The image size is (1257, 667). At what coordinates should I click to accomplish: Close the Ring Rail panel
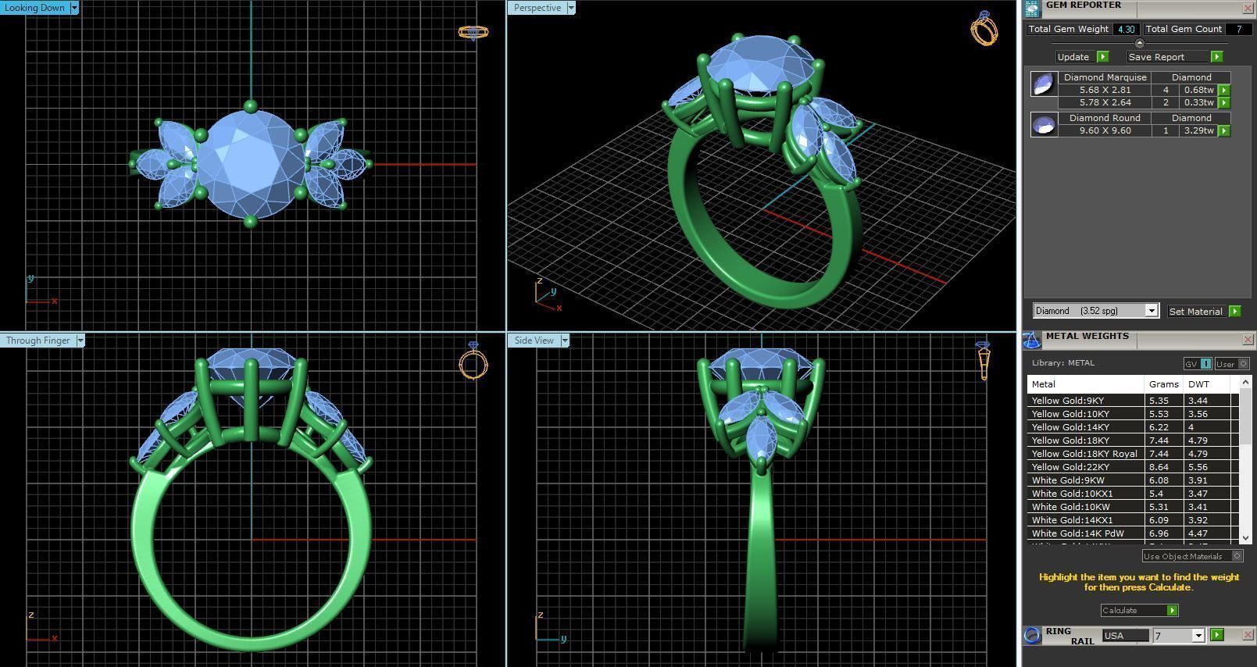[1248, 635]
